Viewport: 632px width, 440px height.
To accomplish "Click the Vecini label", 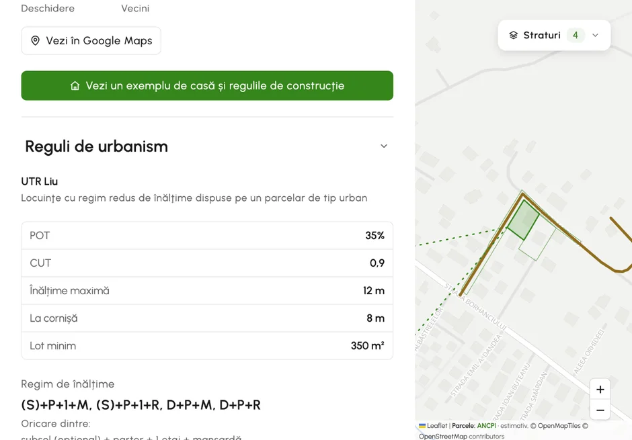I will tap(135, 9).
